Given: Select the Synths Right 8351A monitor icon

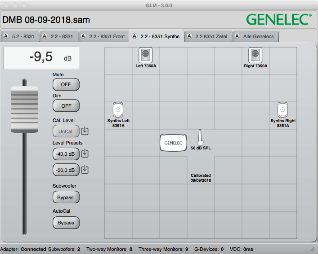Looking at the screenshot, I should coord(282,110).
